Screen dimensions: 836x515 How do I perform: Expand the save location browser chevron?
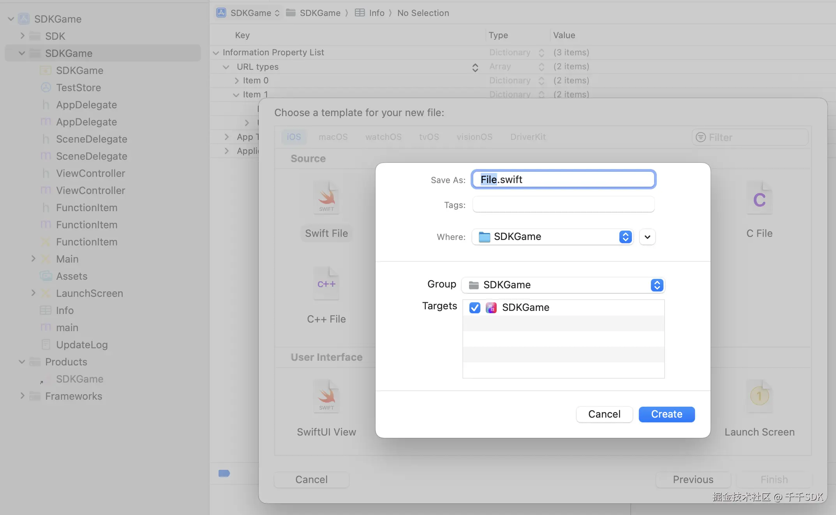647,237
